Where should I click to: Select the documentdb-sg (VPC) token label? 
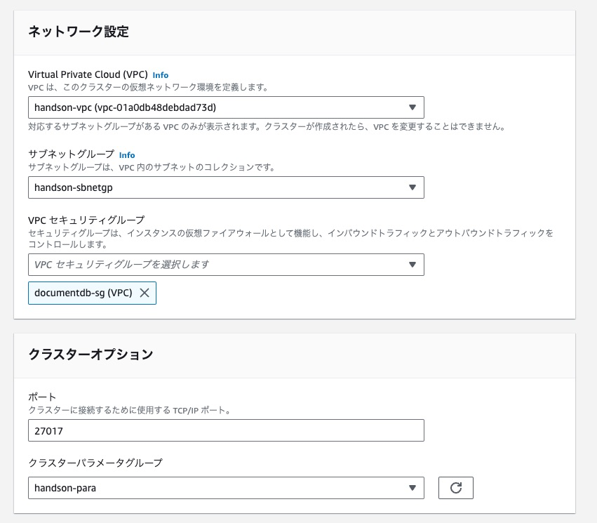pos(83,293)
